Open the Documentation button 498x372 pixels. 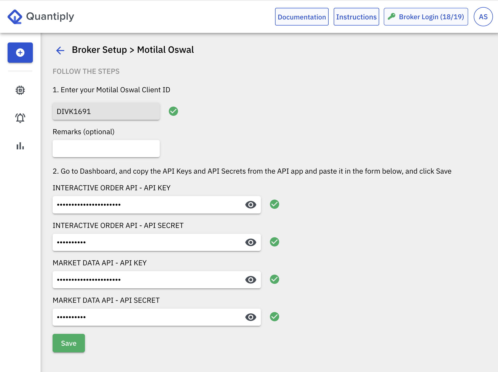pos(302,17)
